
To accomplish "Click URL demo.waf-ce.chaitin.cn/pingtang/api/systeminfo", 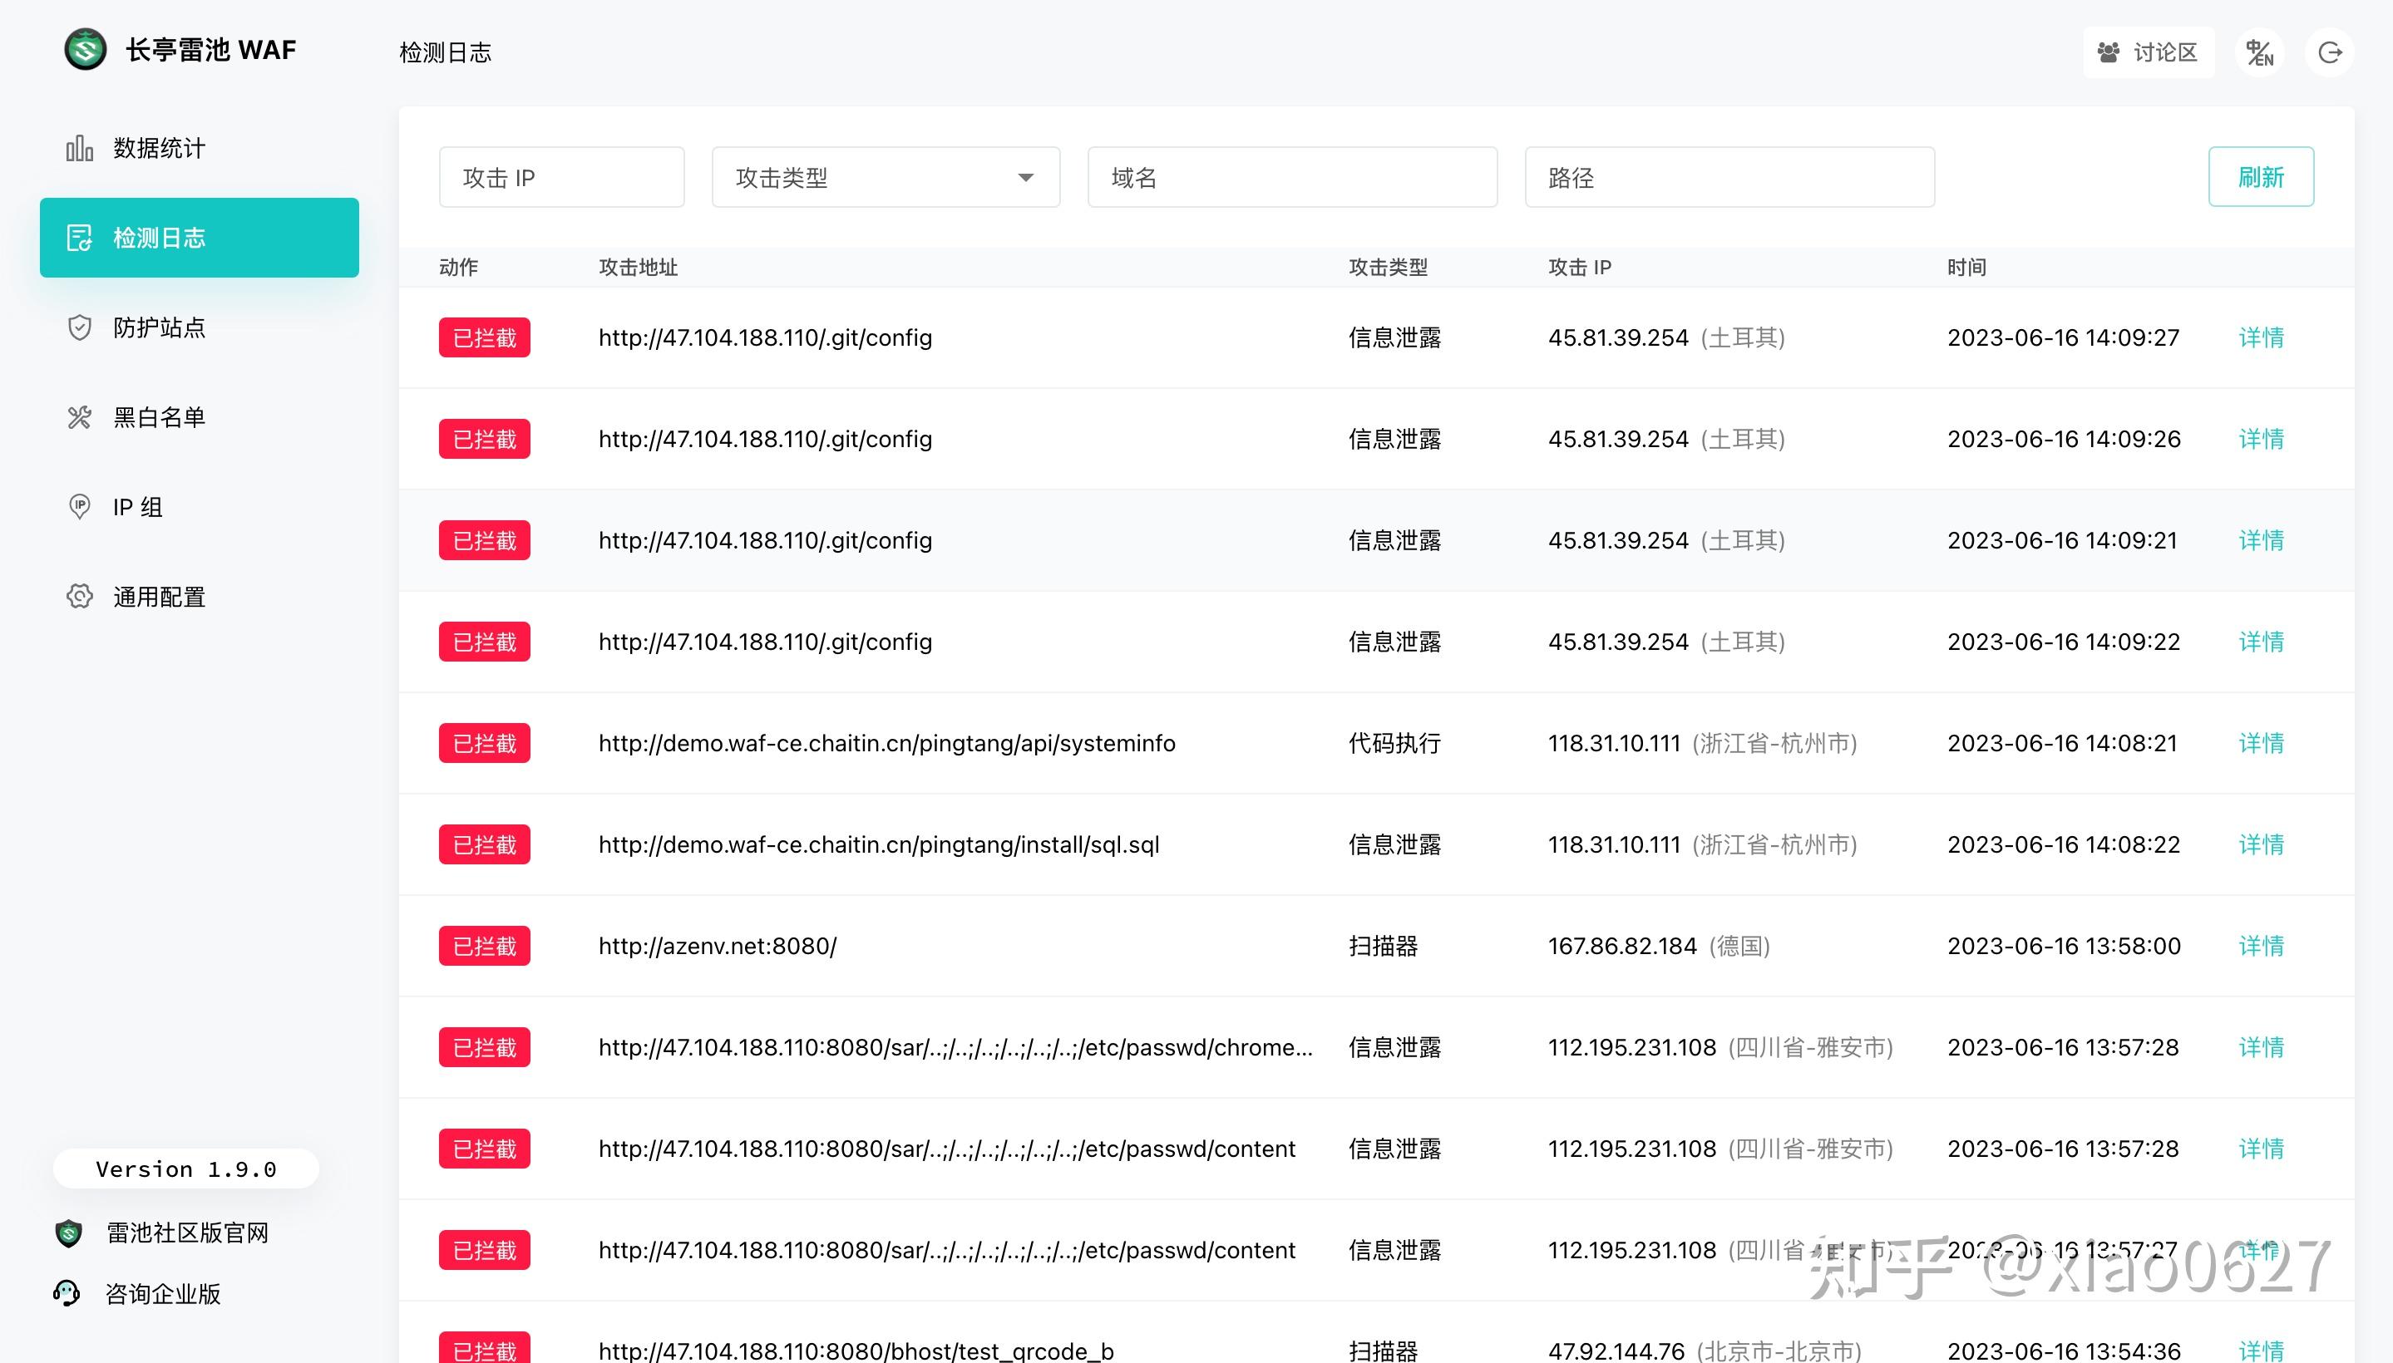I will pyautogui.click(x=887, y=743).
